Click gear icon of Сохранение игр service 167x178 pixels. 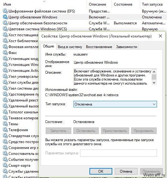5,148
